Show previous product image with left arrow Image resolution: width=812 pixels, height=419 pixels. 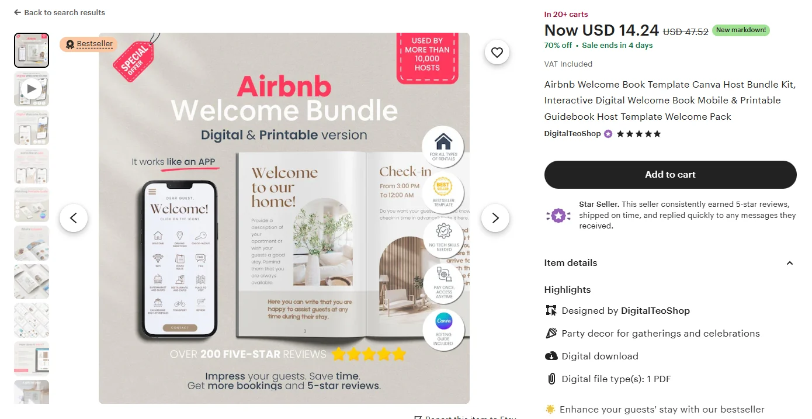(74, 218)
